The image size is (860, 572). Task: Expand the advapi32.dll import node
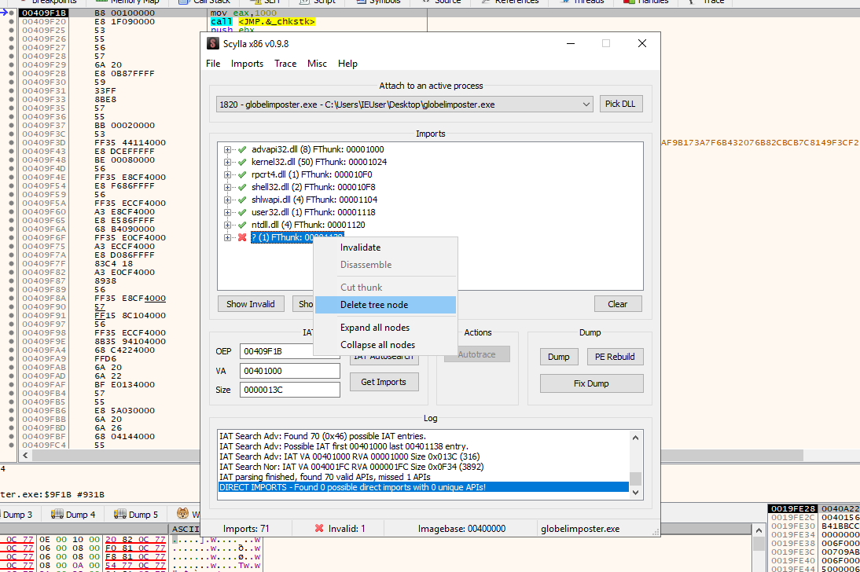click(227, 149)
